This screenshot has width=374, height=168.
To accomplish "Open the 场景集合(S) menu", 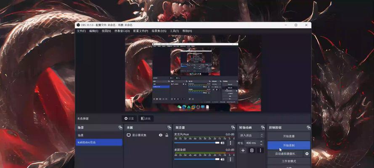I will [x=159, y=31].
